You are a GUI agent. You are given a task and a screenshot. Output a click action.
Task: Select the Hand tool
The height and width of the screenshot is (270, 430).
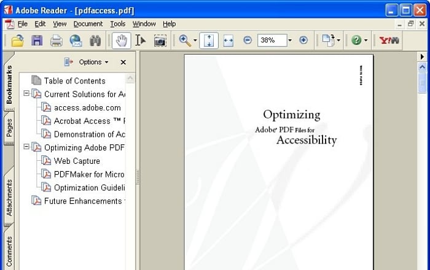coord(121,40)
